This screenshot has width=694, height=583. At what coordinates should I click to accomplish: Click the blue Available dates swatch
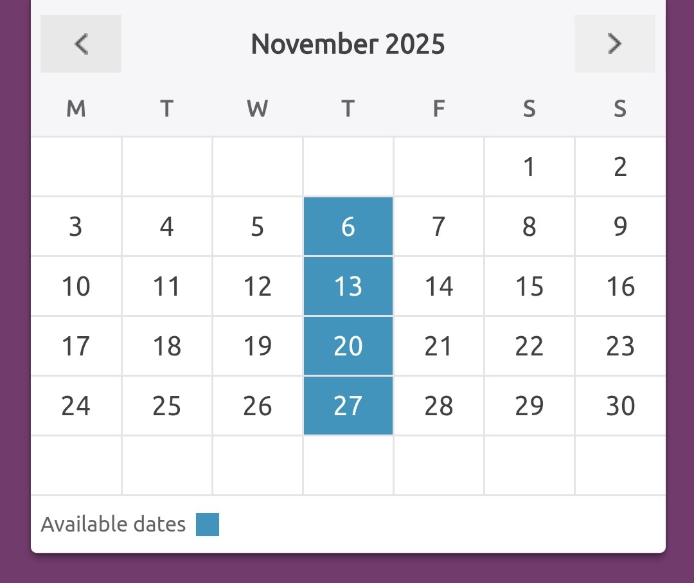pos(208,525)
